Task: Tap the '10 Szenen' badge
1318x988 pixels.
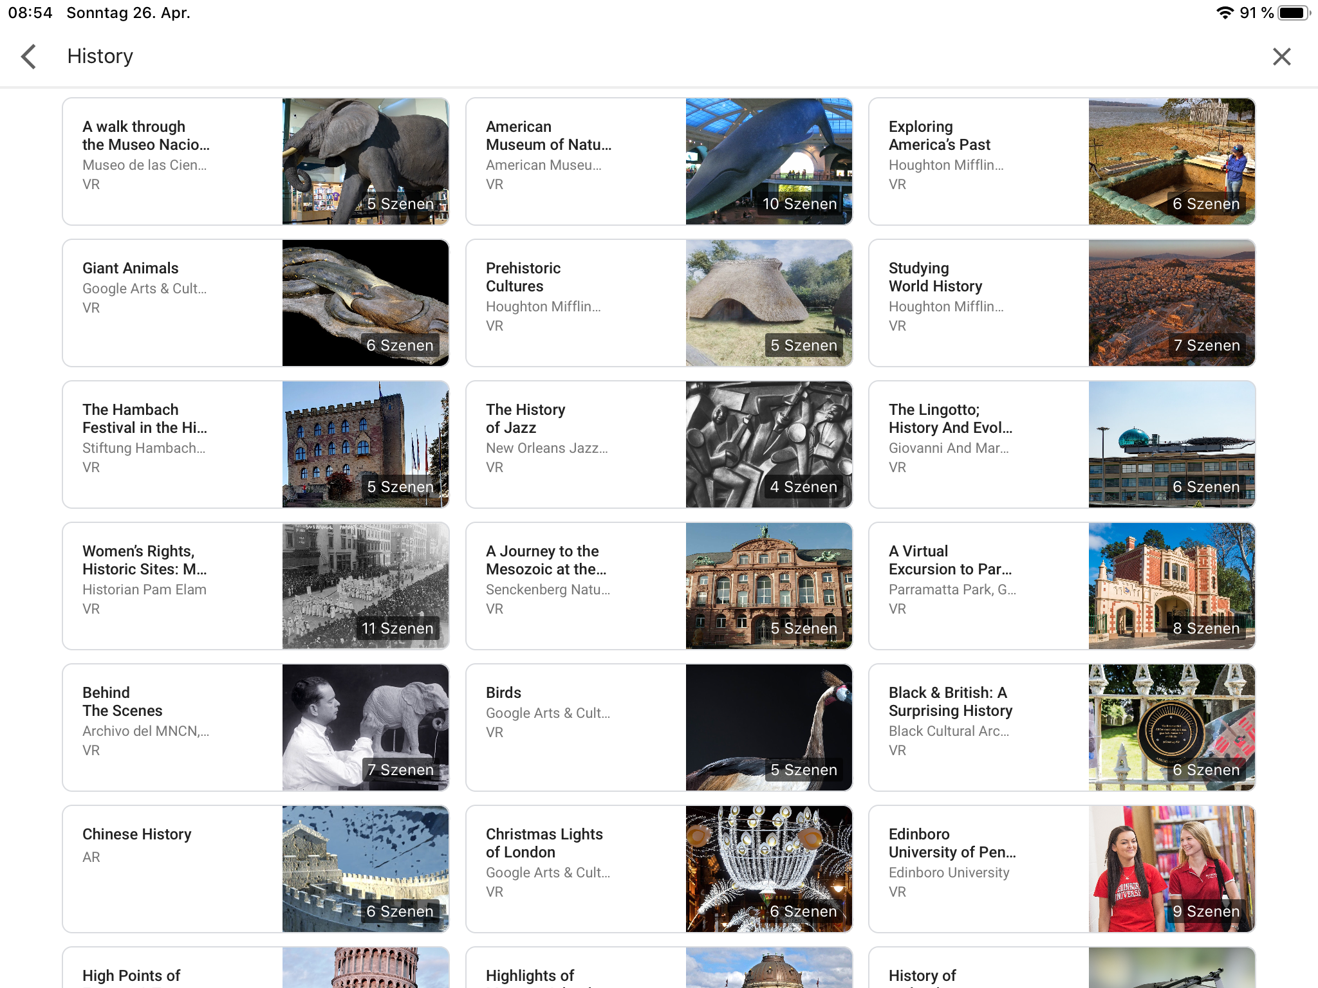Action: [x=799, y=203]
